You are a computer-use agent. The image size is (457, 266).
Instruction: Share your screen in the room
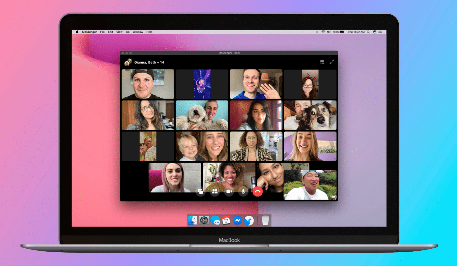(x=201, y=191)
